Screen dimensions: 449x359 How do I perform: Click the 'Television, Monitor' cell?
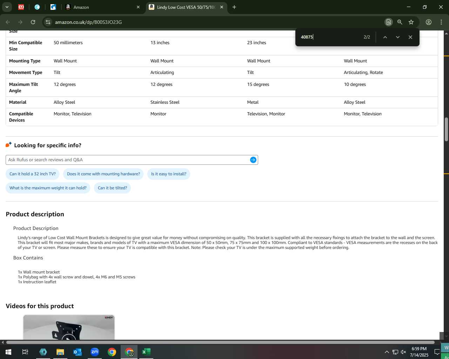click(x=266, y=114)
